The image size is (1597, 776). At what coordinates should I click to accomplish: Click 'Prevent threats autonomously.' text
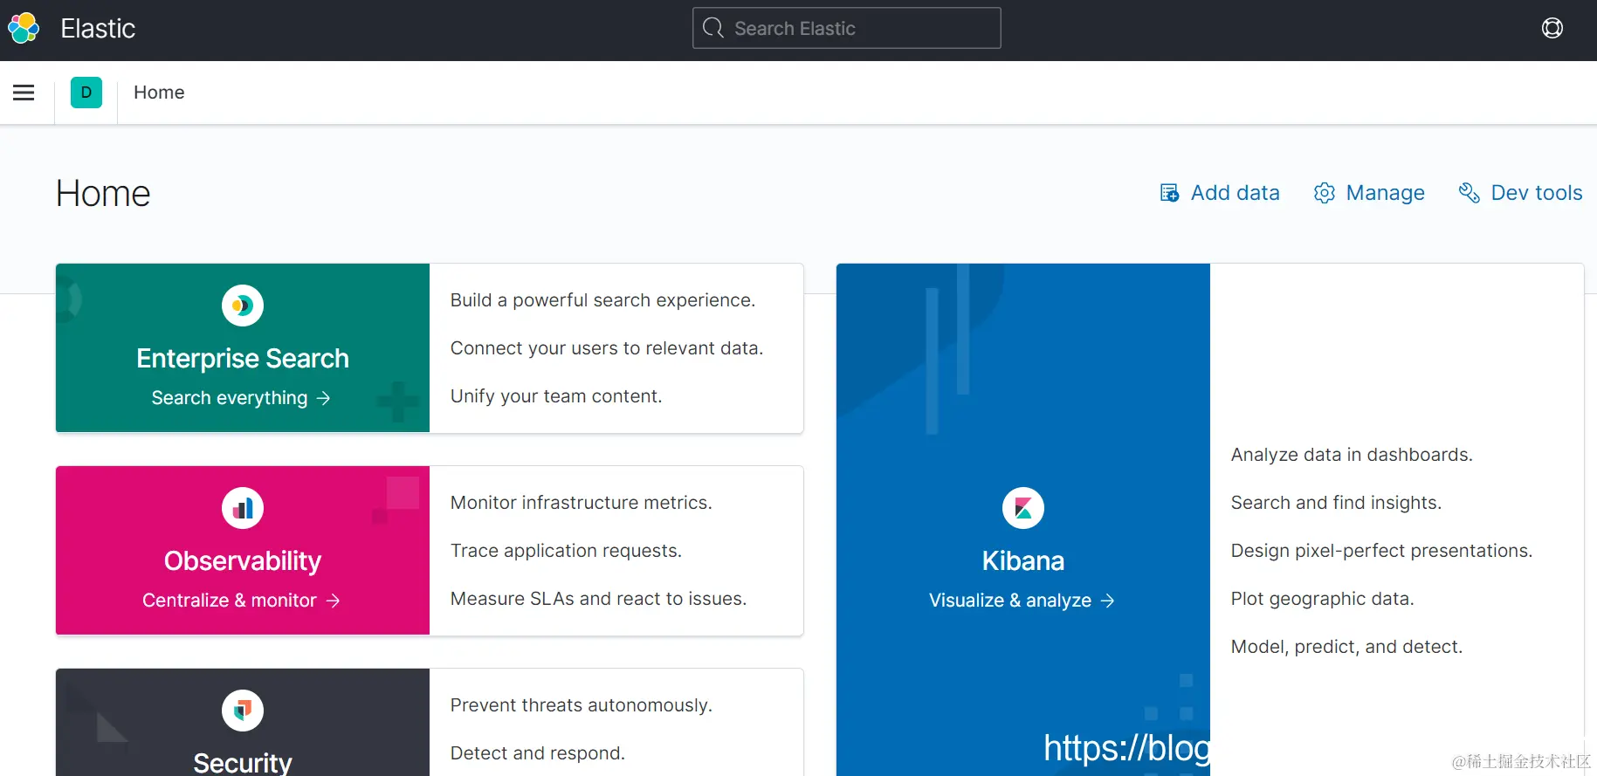point(582,705)
